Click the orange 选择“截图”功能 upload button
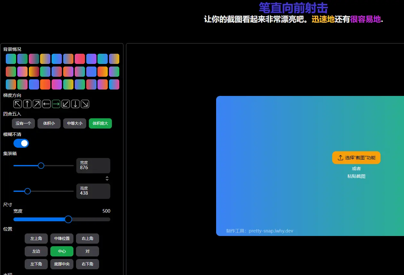This screenshot has height=275, width=404. click(356, 158)
